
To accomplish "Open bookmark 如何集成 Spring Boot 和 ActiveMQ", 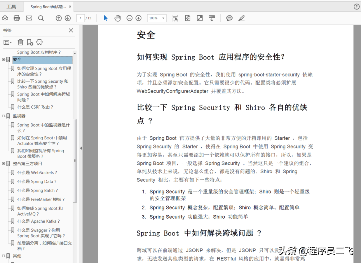I will click(x=40, y=211).
